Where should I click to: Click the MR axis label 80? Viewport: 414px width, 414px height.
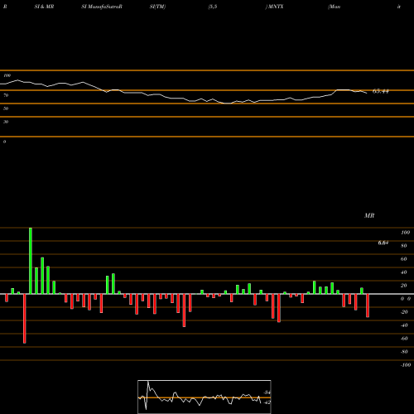404,246
